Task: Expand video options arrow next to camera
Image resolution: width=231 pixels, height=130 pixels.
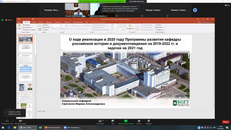Action: point(26,121)
